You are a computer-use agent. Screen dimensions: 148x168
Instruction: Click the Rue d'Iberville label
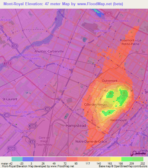(102, 31)
